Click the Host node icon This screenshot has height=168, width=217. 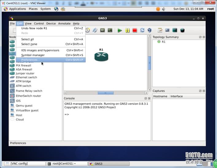[12, 115]
